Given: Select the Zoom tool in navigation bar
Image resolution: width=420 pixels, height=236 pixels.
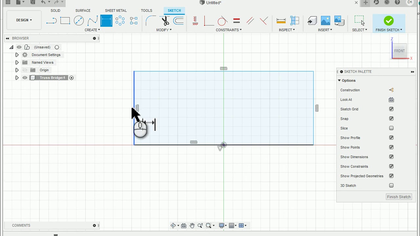Looking at the screenshot, I should coord(200,226).
